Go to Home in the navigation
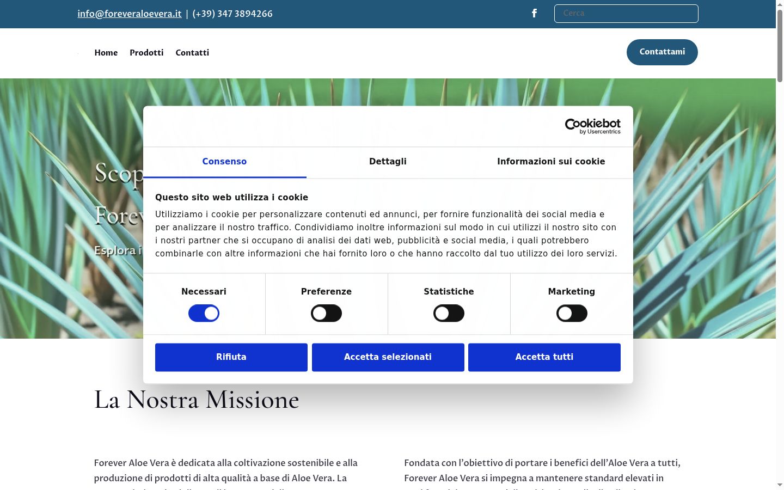Viewport: 784px width, 490px height. 106,52
